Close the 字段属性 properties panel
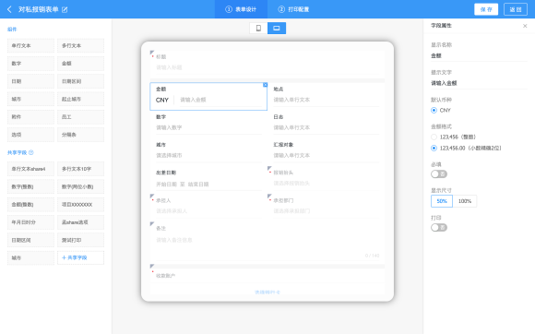Screen dimensions: 535x334 [x=525, y=26]
